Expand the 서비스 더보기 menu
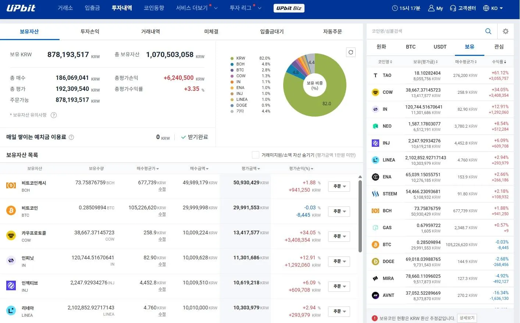The height and width of the screenshot is (323, 520). [196, 8]
